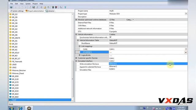Select the BR_BR_117 project
This screenshot has height=110, width=196.
(16, 58)
